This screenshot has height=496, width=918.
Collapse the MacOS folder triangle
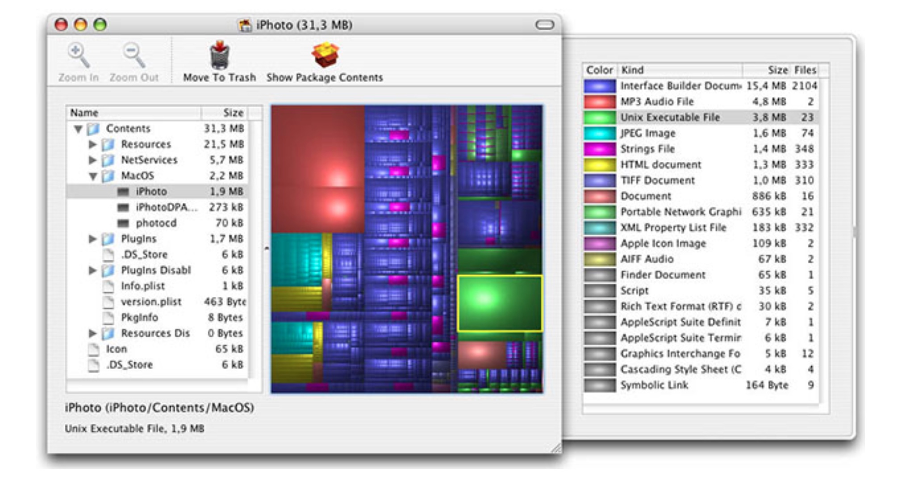[x=92, y=176]
